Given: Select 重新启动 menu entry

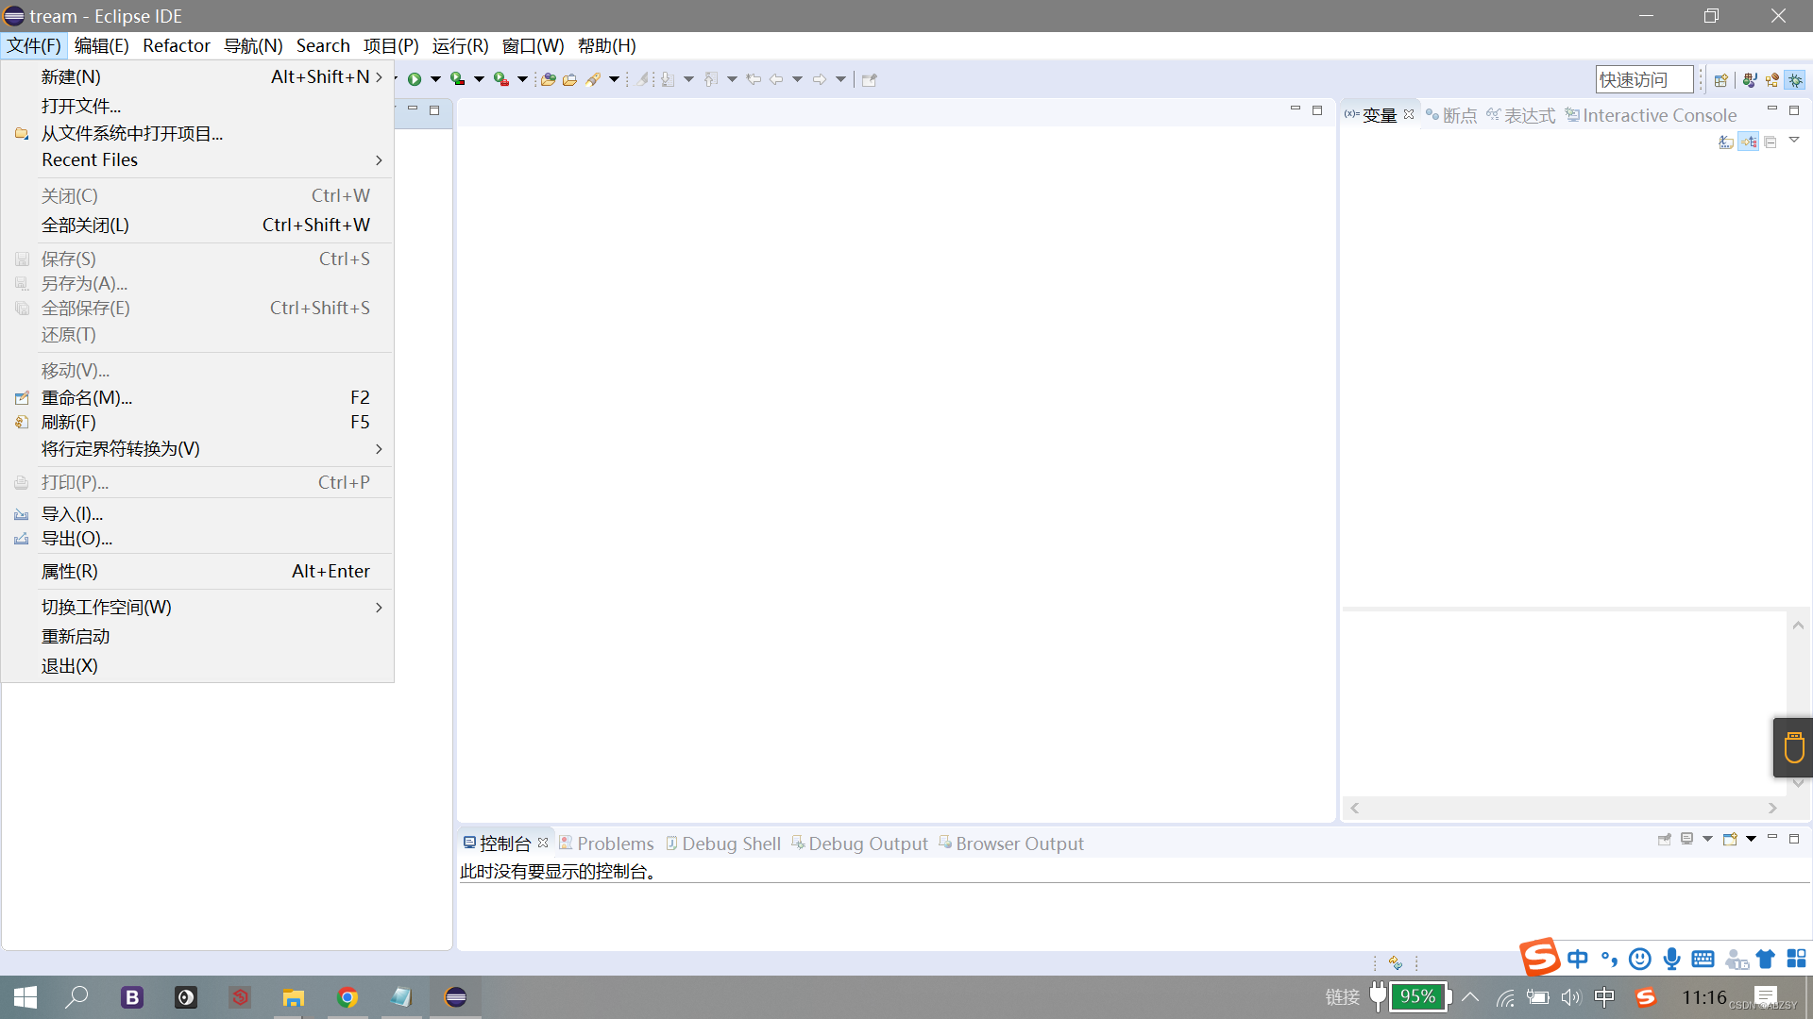Looking at the screenshot, I should point(198,637).
